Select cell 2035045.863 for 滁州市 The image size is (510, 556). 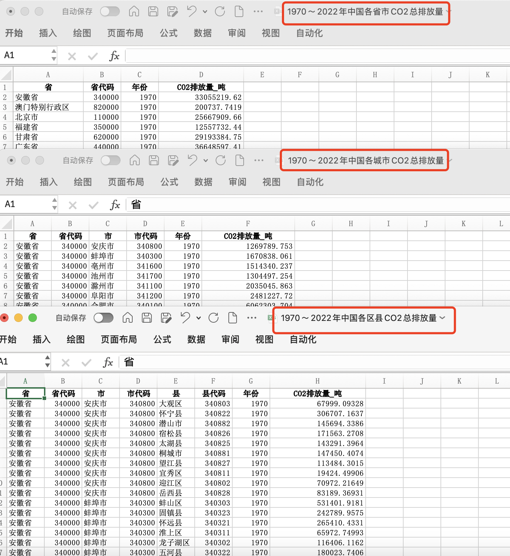coord(248,286)
